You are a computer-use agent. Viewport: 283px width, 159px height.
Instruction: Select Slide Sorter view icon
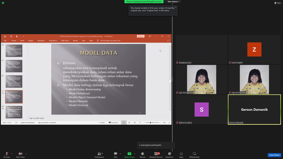[129, 123]
